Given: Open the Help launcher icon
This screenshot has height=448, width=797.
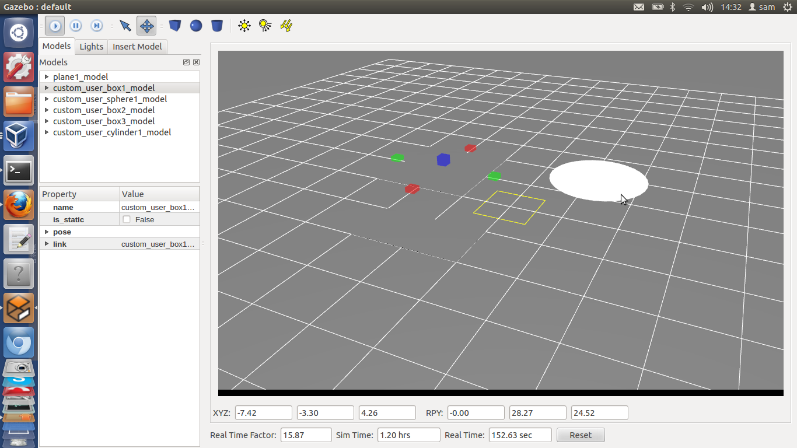Looking at the screenshot, I should [19, 274].
